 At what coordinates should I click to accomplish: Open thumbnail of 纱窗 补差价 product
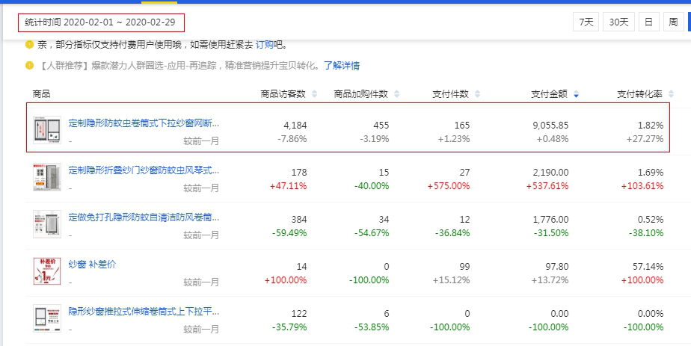[x=46, y=272]
